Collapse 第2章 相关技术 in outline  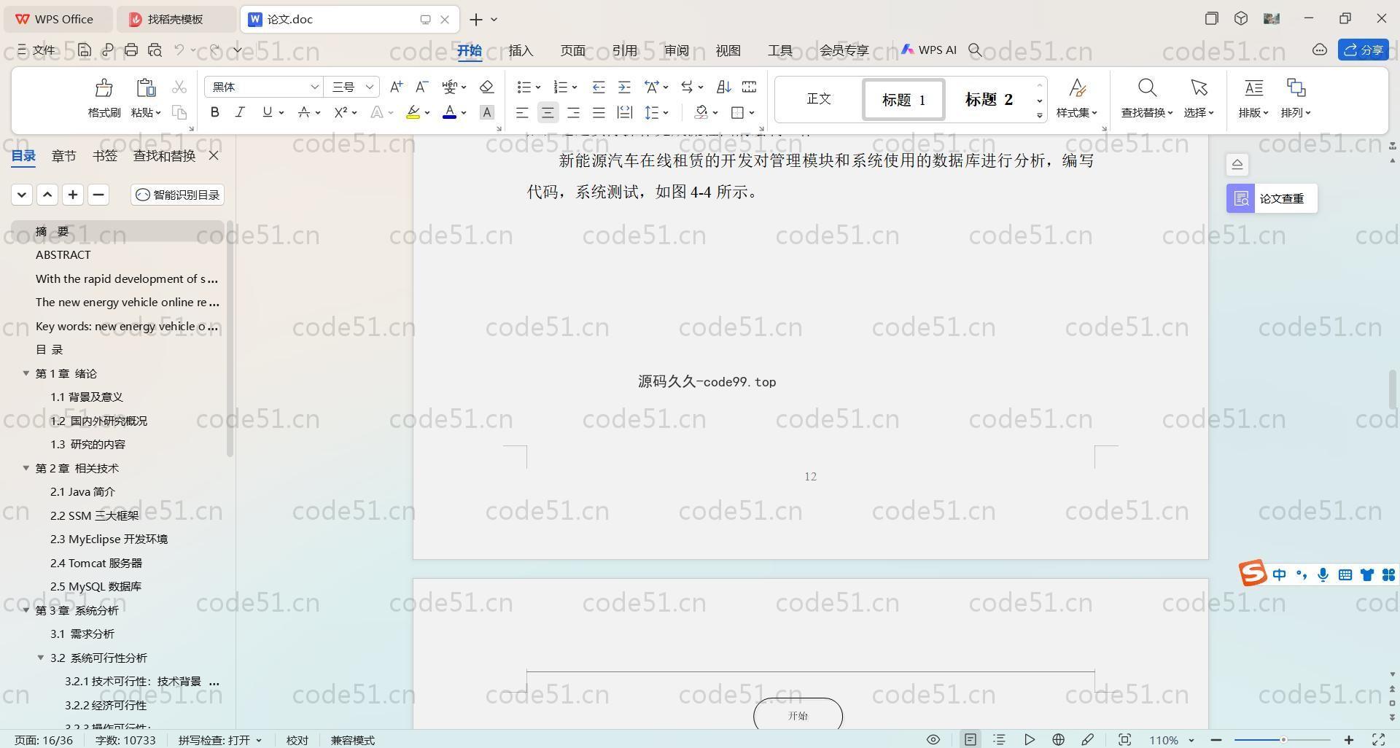(26, 468)
